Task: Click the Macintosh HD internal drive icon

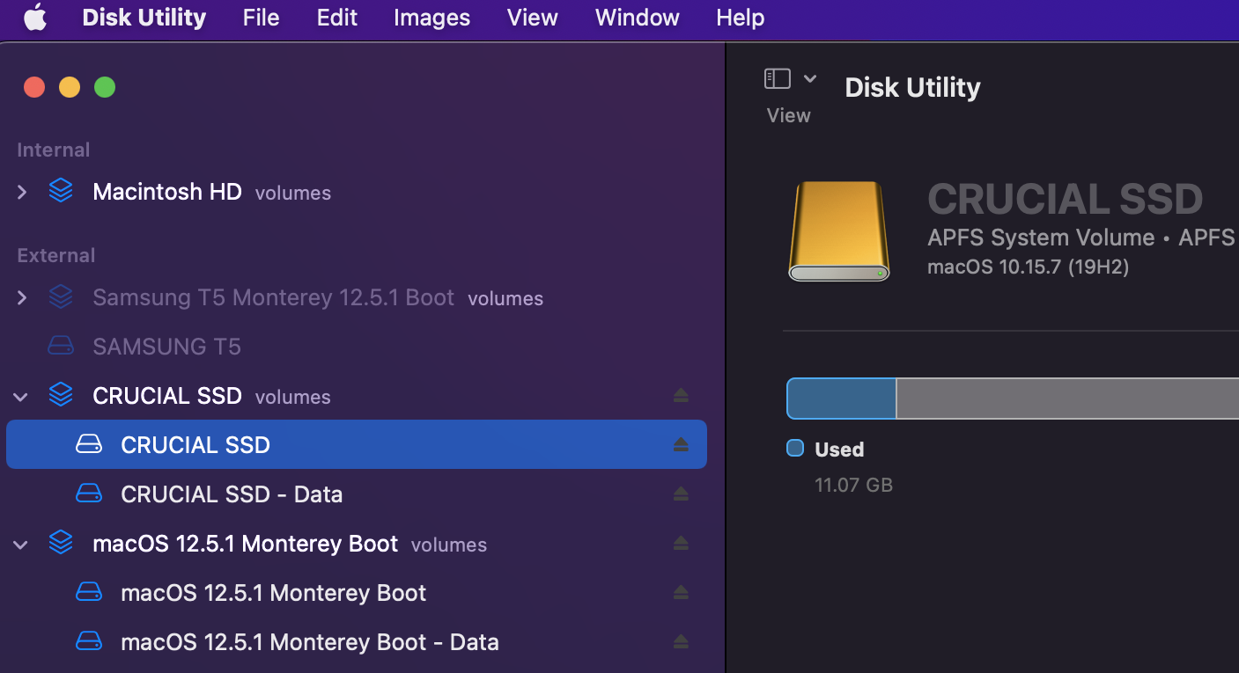Action: 60,190
